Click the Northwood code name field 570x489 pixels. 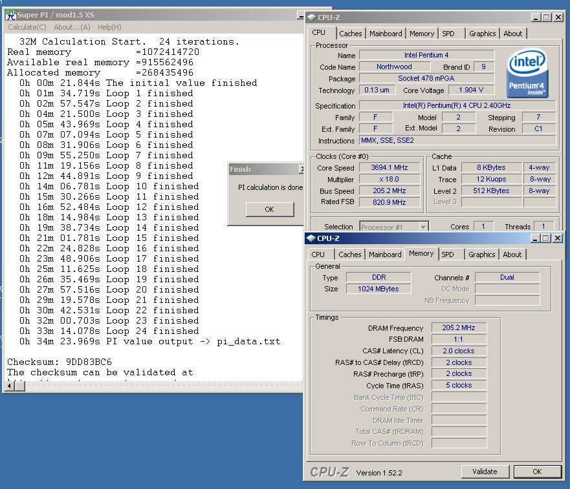click(x=395, y=67)
